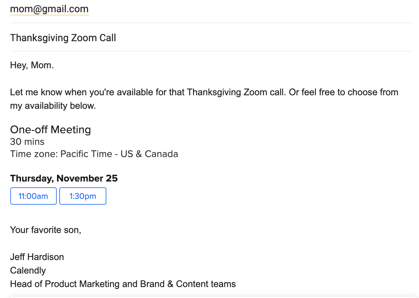Viewport: 419px width, 298px height.
Task: Click "Pacific Time - US & Canada" text
Action: pyautogui.click(x=119, y=154)
